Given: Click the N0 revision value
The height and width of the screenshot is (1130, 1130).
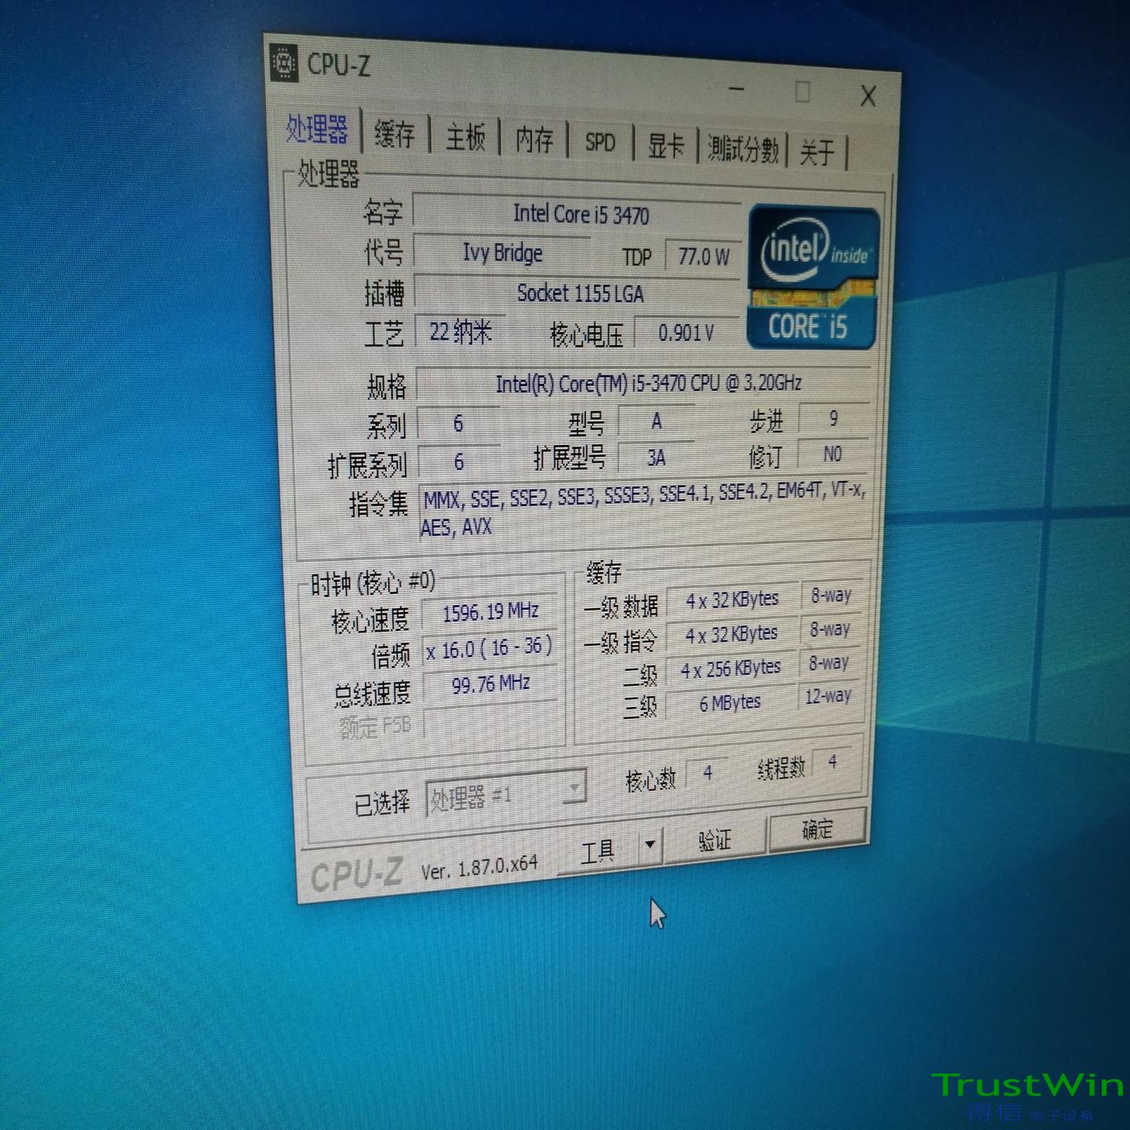Looking at the screenshot, I should [833, 454].
